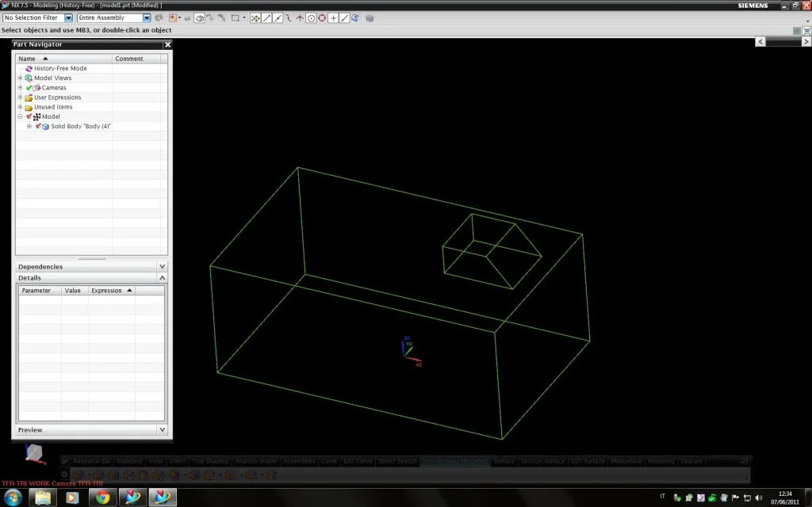
Task: Expand the Cameras tree node
Action: coord(20,87)
